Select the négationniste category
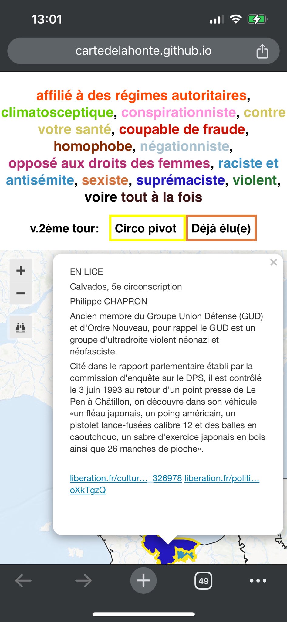Viewport: 287px width, 622px height. tap(184, 146)
